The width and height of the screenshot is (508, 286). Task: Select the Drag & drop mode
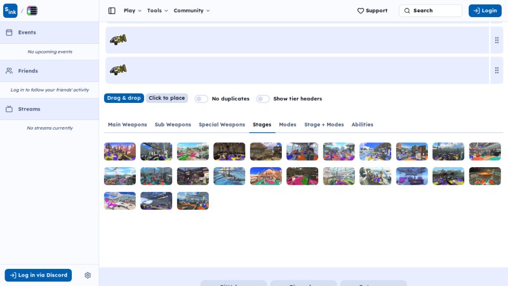tap(124, 98)
